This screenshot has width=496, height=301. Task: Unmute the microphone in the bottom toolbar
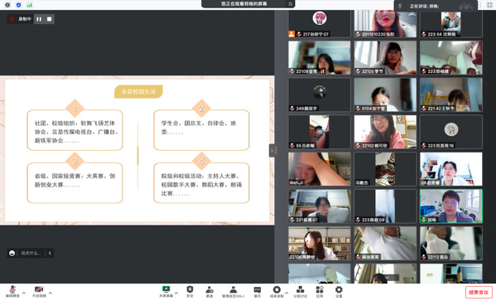[12, 291]
